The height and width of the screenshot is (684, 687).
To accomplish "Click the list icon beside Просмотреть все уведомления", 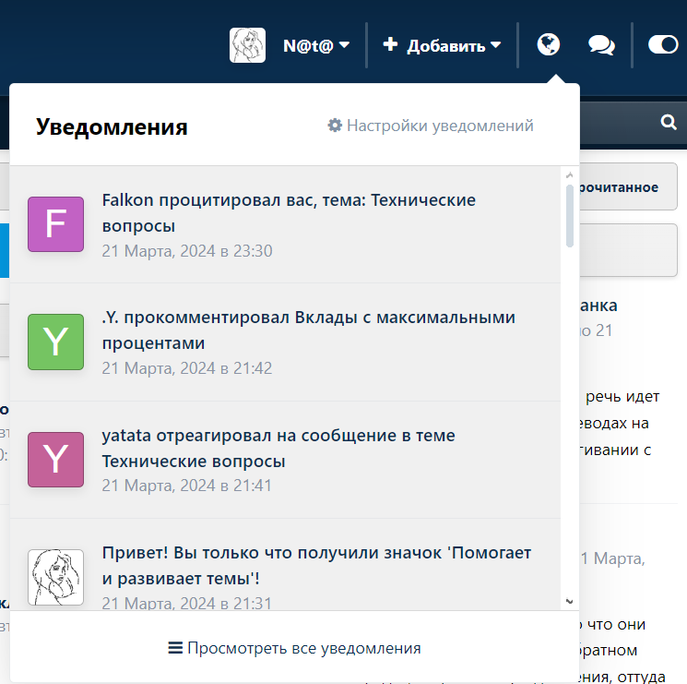I will pos(175,648).
